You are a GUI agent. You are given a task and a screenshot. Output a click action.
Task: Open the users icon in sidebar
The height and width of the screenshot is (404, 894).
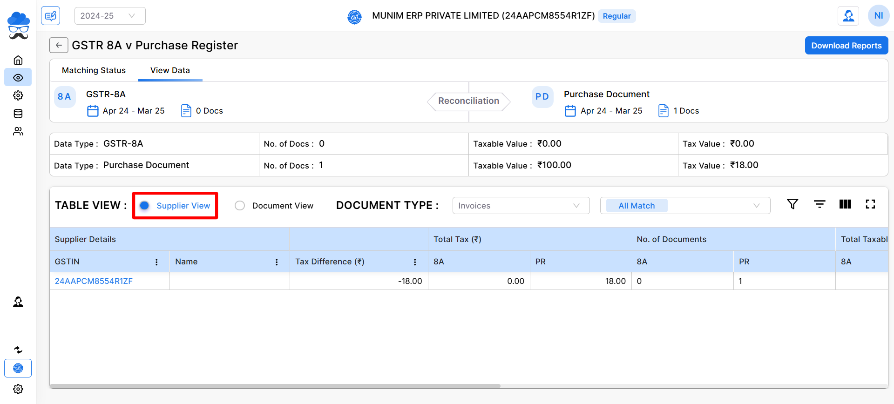point(18,131)
